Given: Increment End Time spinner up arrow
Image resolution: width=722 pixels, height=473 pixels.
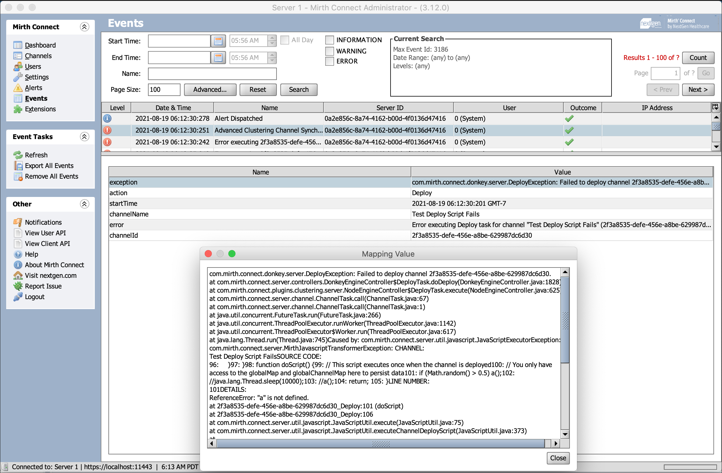Looking at the screenshot, I should [x=272, y=55].
